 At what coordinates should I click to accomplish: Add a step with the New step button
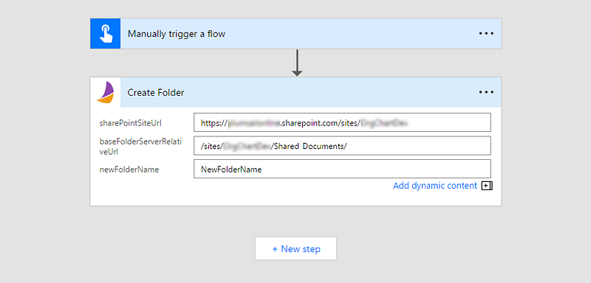[296, 248]
